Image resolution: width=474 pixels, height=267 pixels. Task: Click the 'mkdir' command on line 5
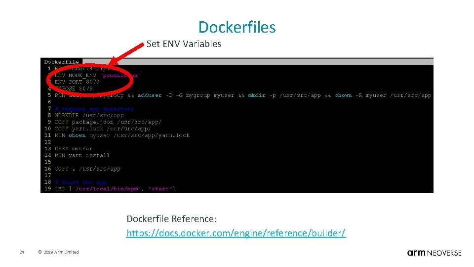point(256,95)
